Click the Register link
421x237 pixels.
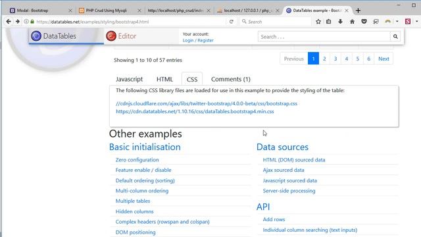pos(205,40)
